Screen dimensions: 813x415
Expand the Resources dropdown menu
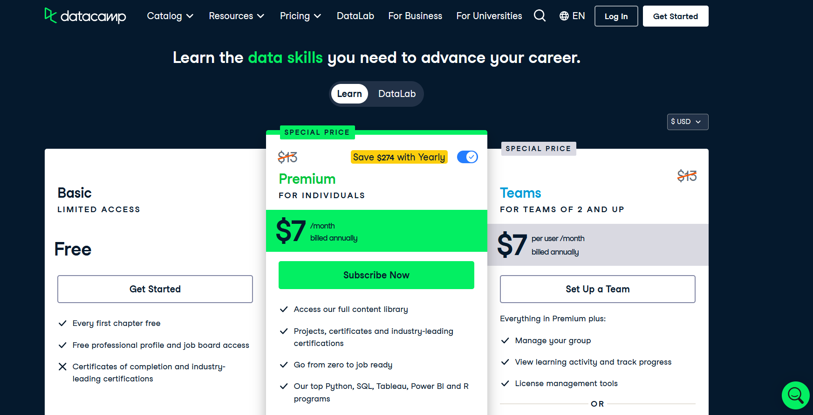coord(237,16)
